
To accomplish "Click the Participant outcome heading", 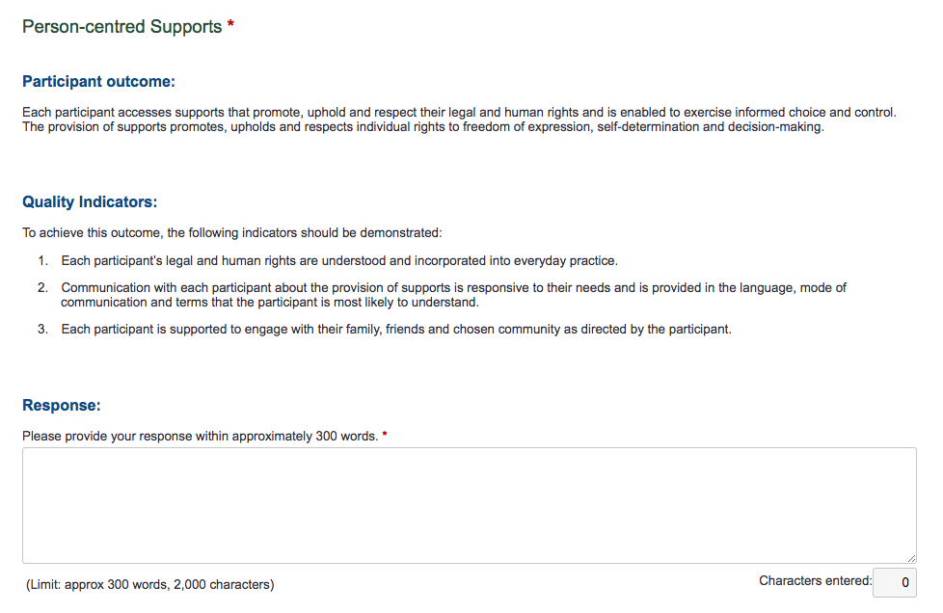I will tap(98, 81).
